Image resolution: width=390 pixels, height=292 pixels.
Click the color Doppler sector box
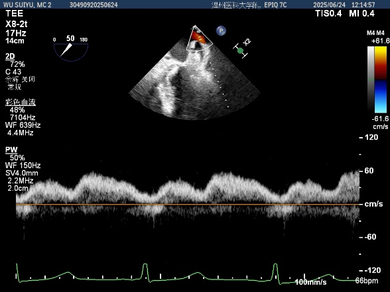click(x=199, y=38)
